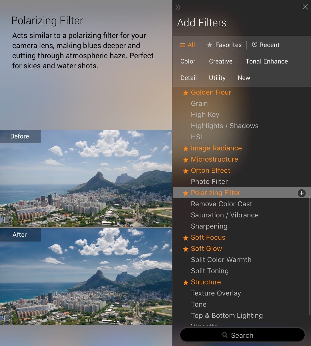The image size is (311, 346).
Task: Click the After preview image
Action: click(x=86, y=276)
